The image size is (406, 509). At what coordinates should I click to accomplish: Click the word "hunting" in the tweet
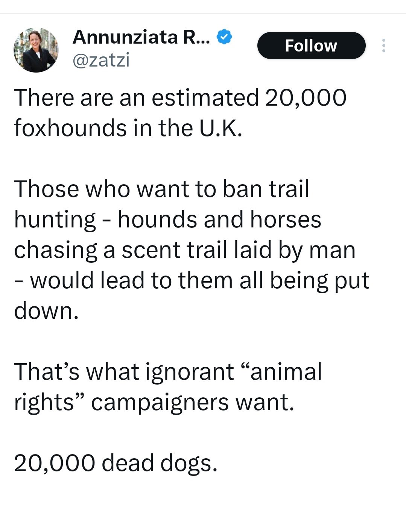pos(55,220)
